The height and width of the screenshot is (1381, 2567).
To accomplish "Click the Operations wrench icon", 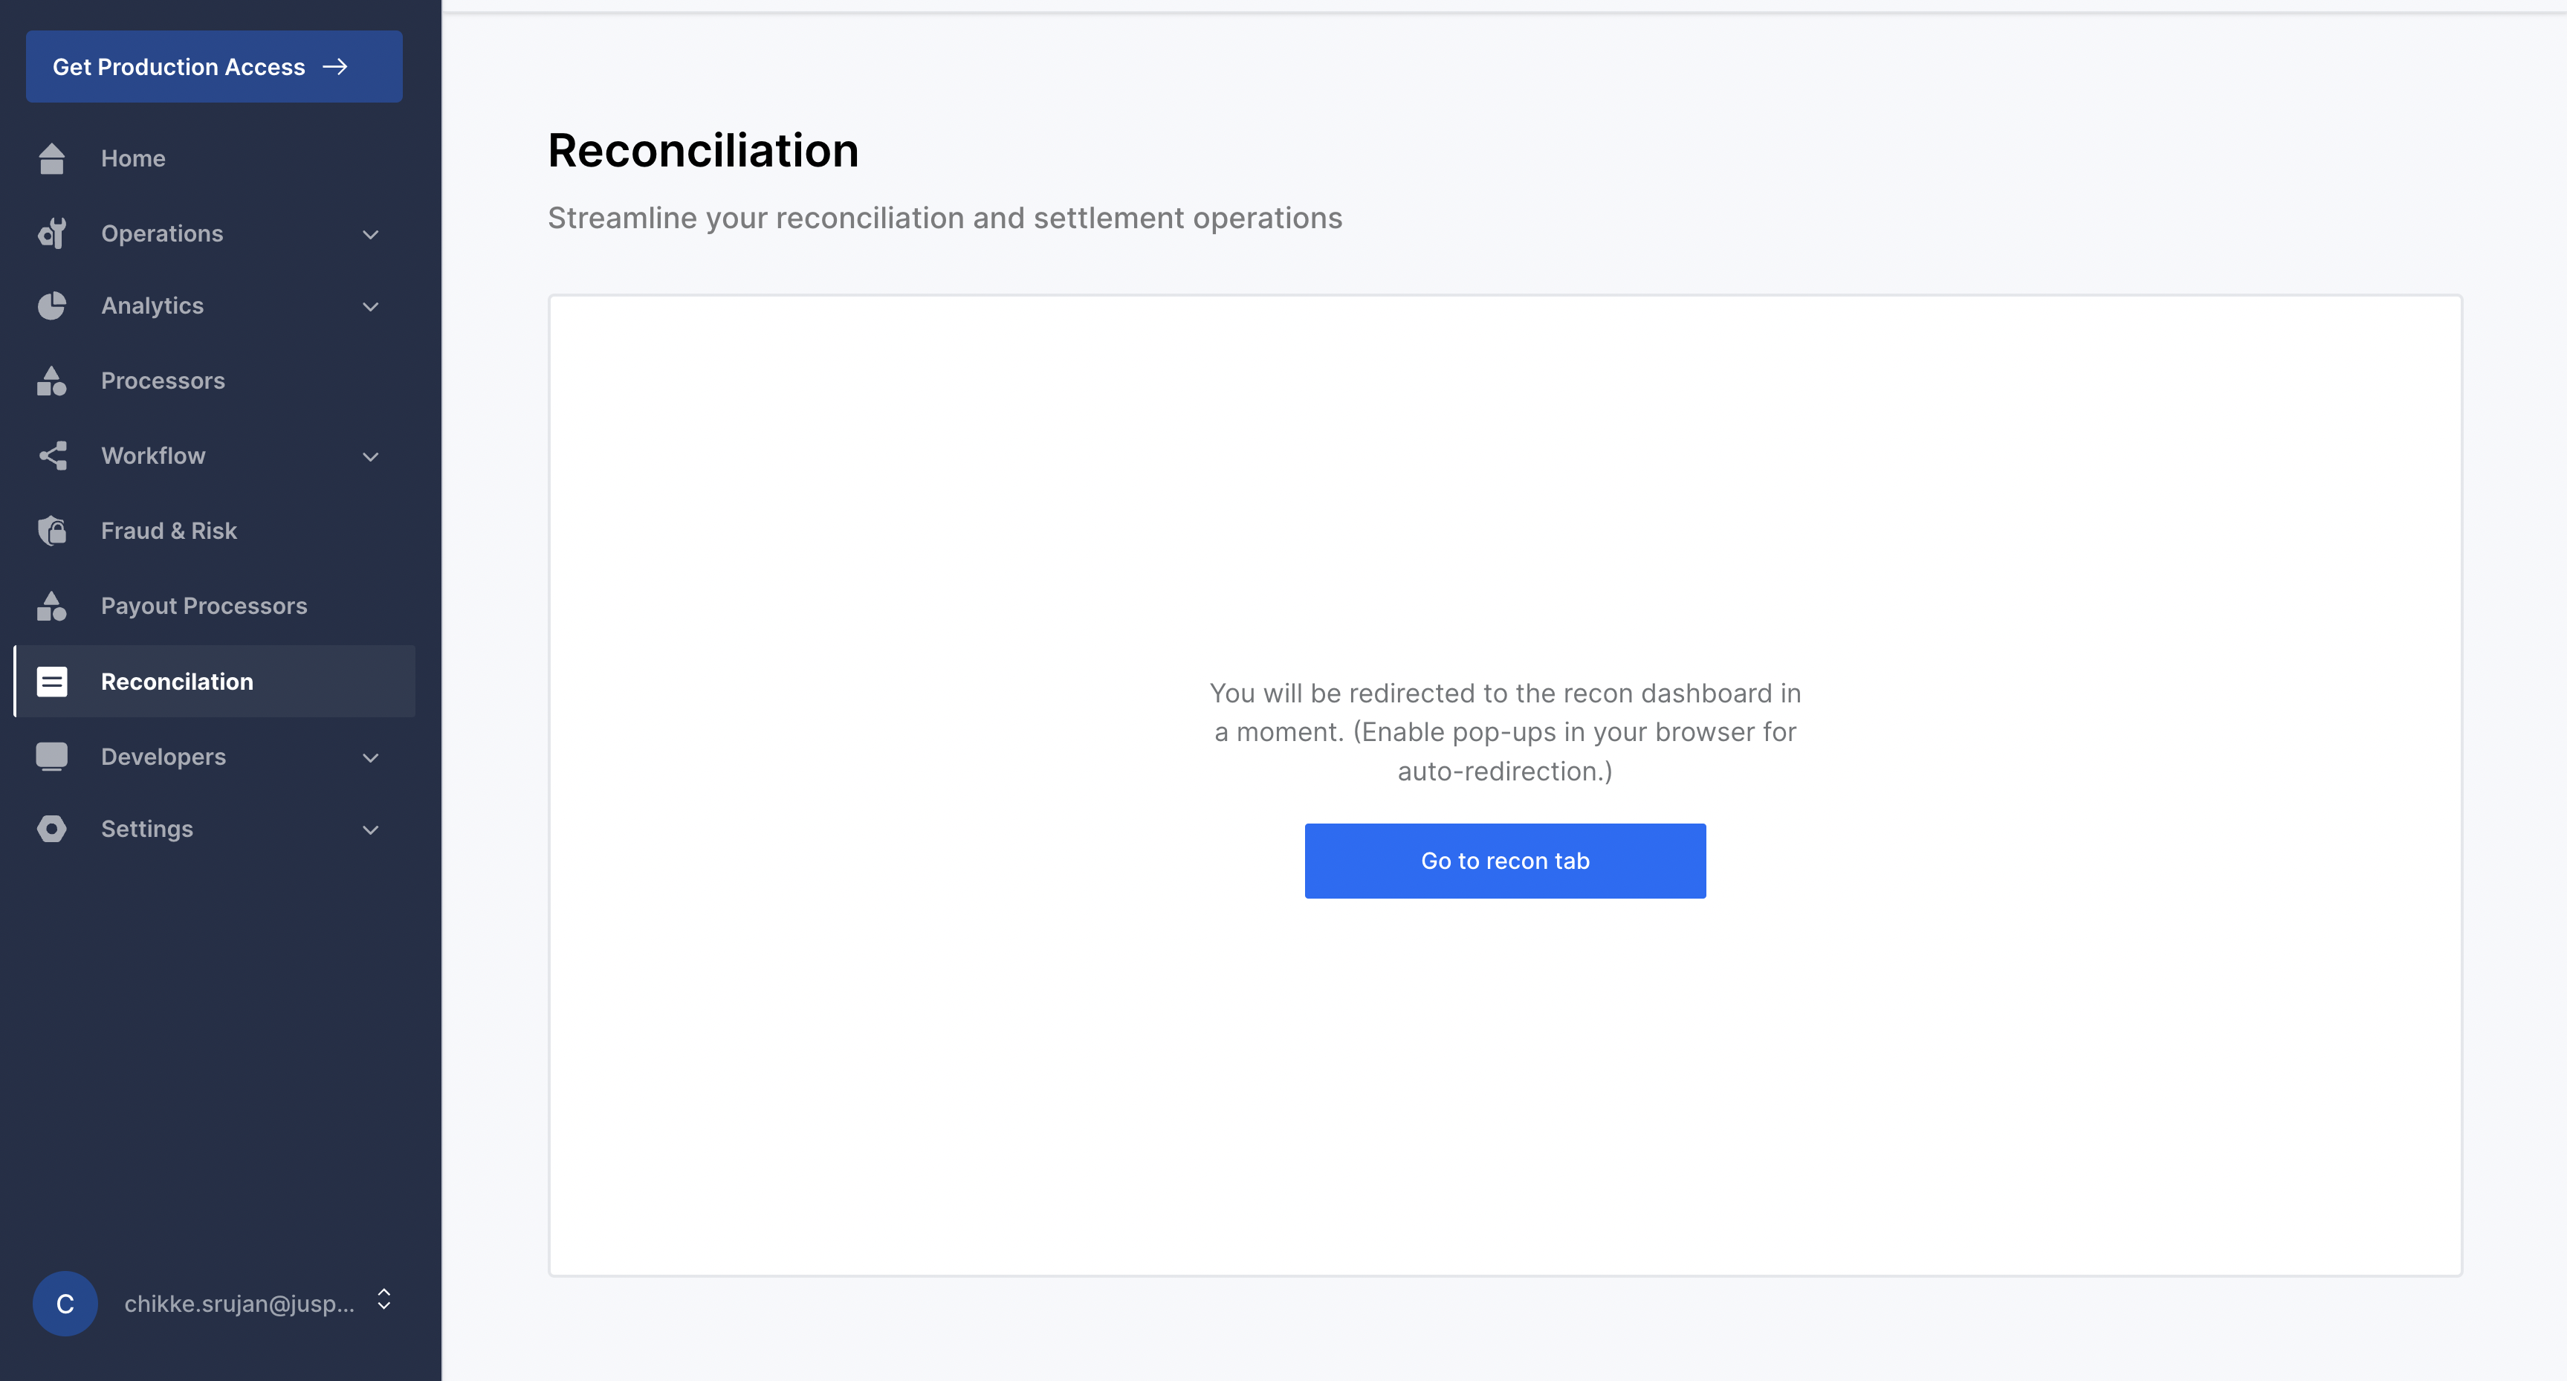I will (x=52, y=233).
